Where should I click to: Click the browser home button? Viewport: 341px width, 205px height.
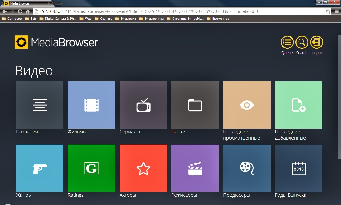28,11
